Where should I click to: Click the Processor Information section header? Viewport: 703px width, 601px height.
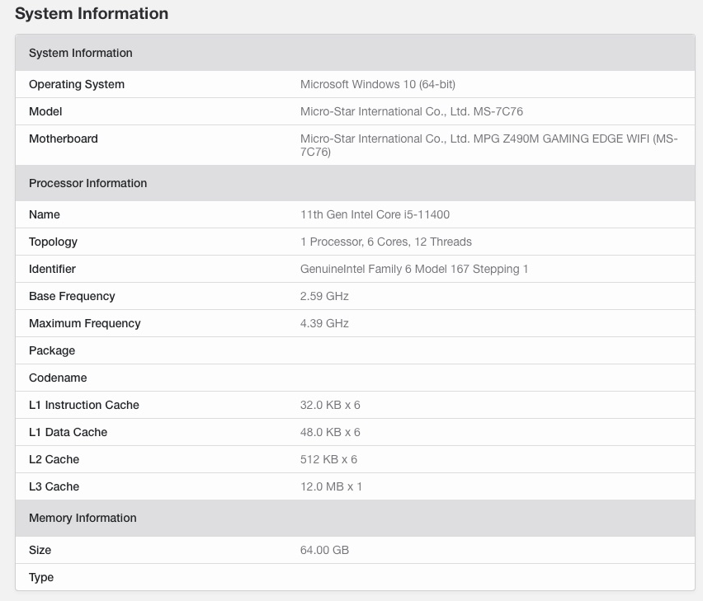click(88, 183)
